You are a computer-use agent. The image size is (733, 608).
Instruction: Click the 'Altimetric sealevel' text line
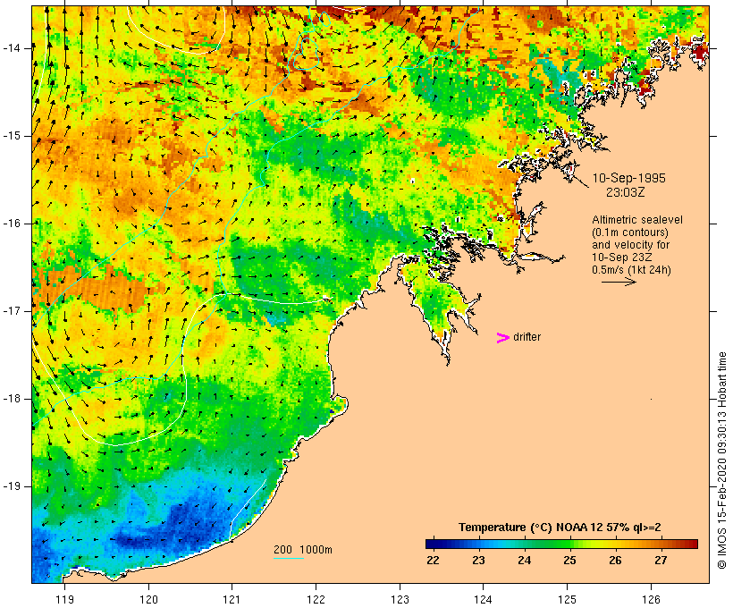(637, 220)
